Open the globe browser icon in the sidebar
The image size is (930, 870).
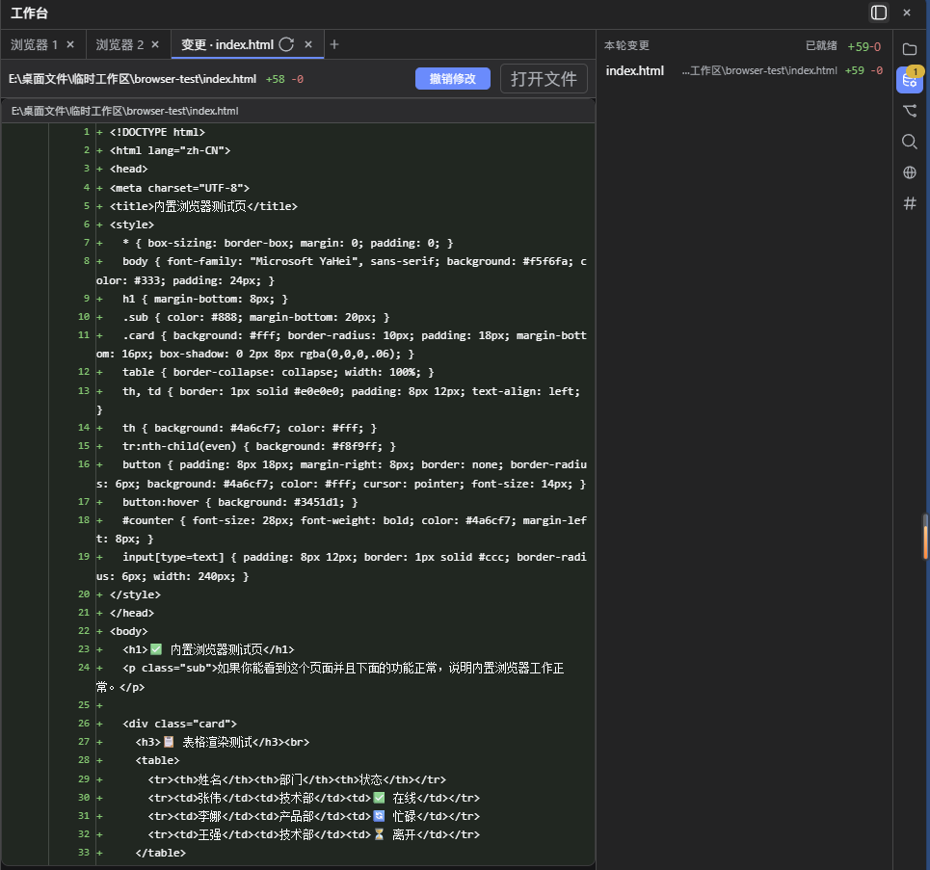(x=910, y=172)
